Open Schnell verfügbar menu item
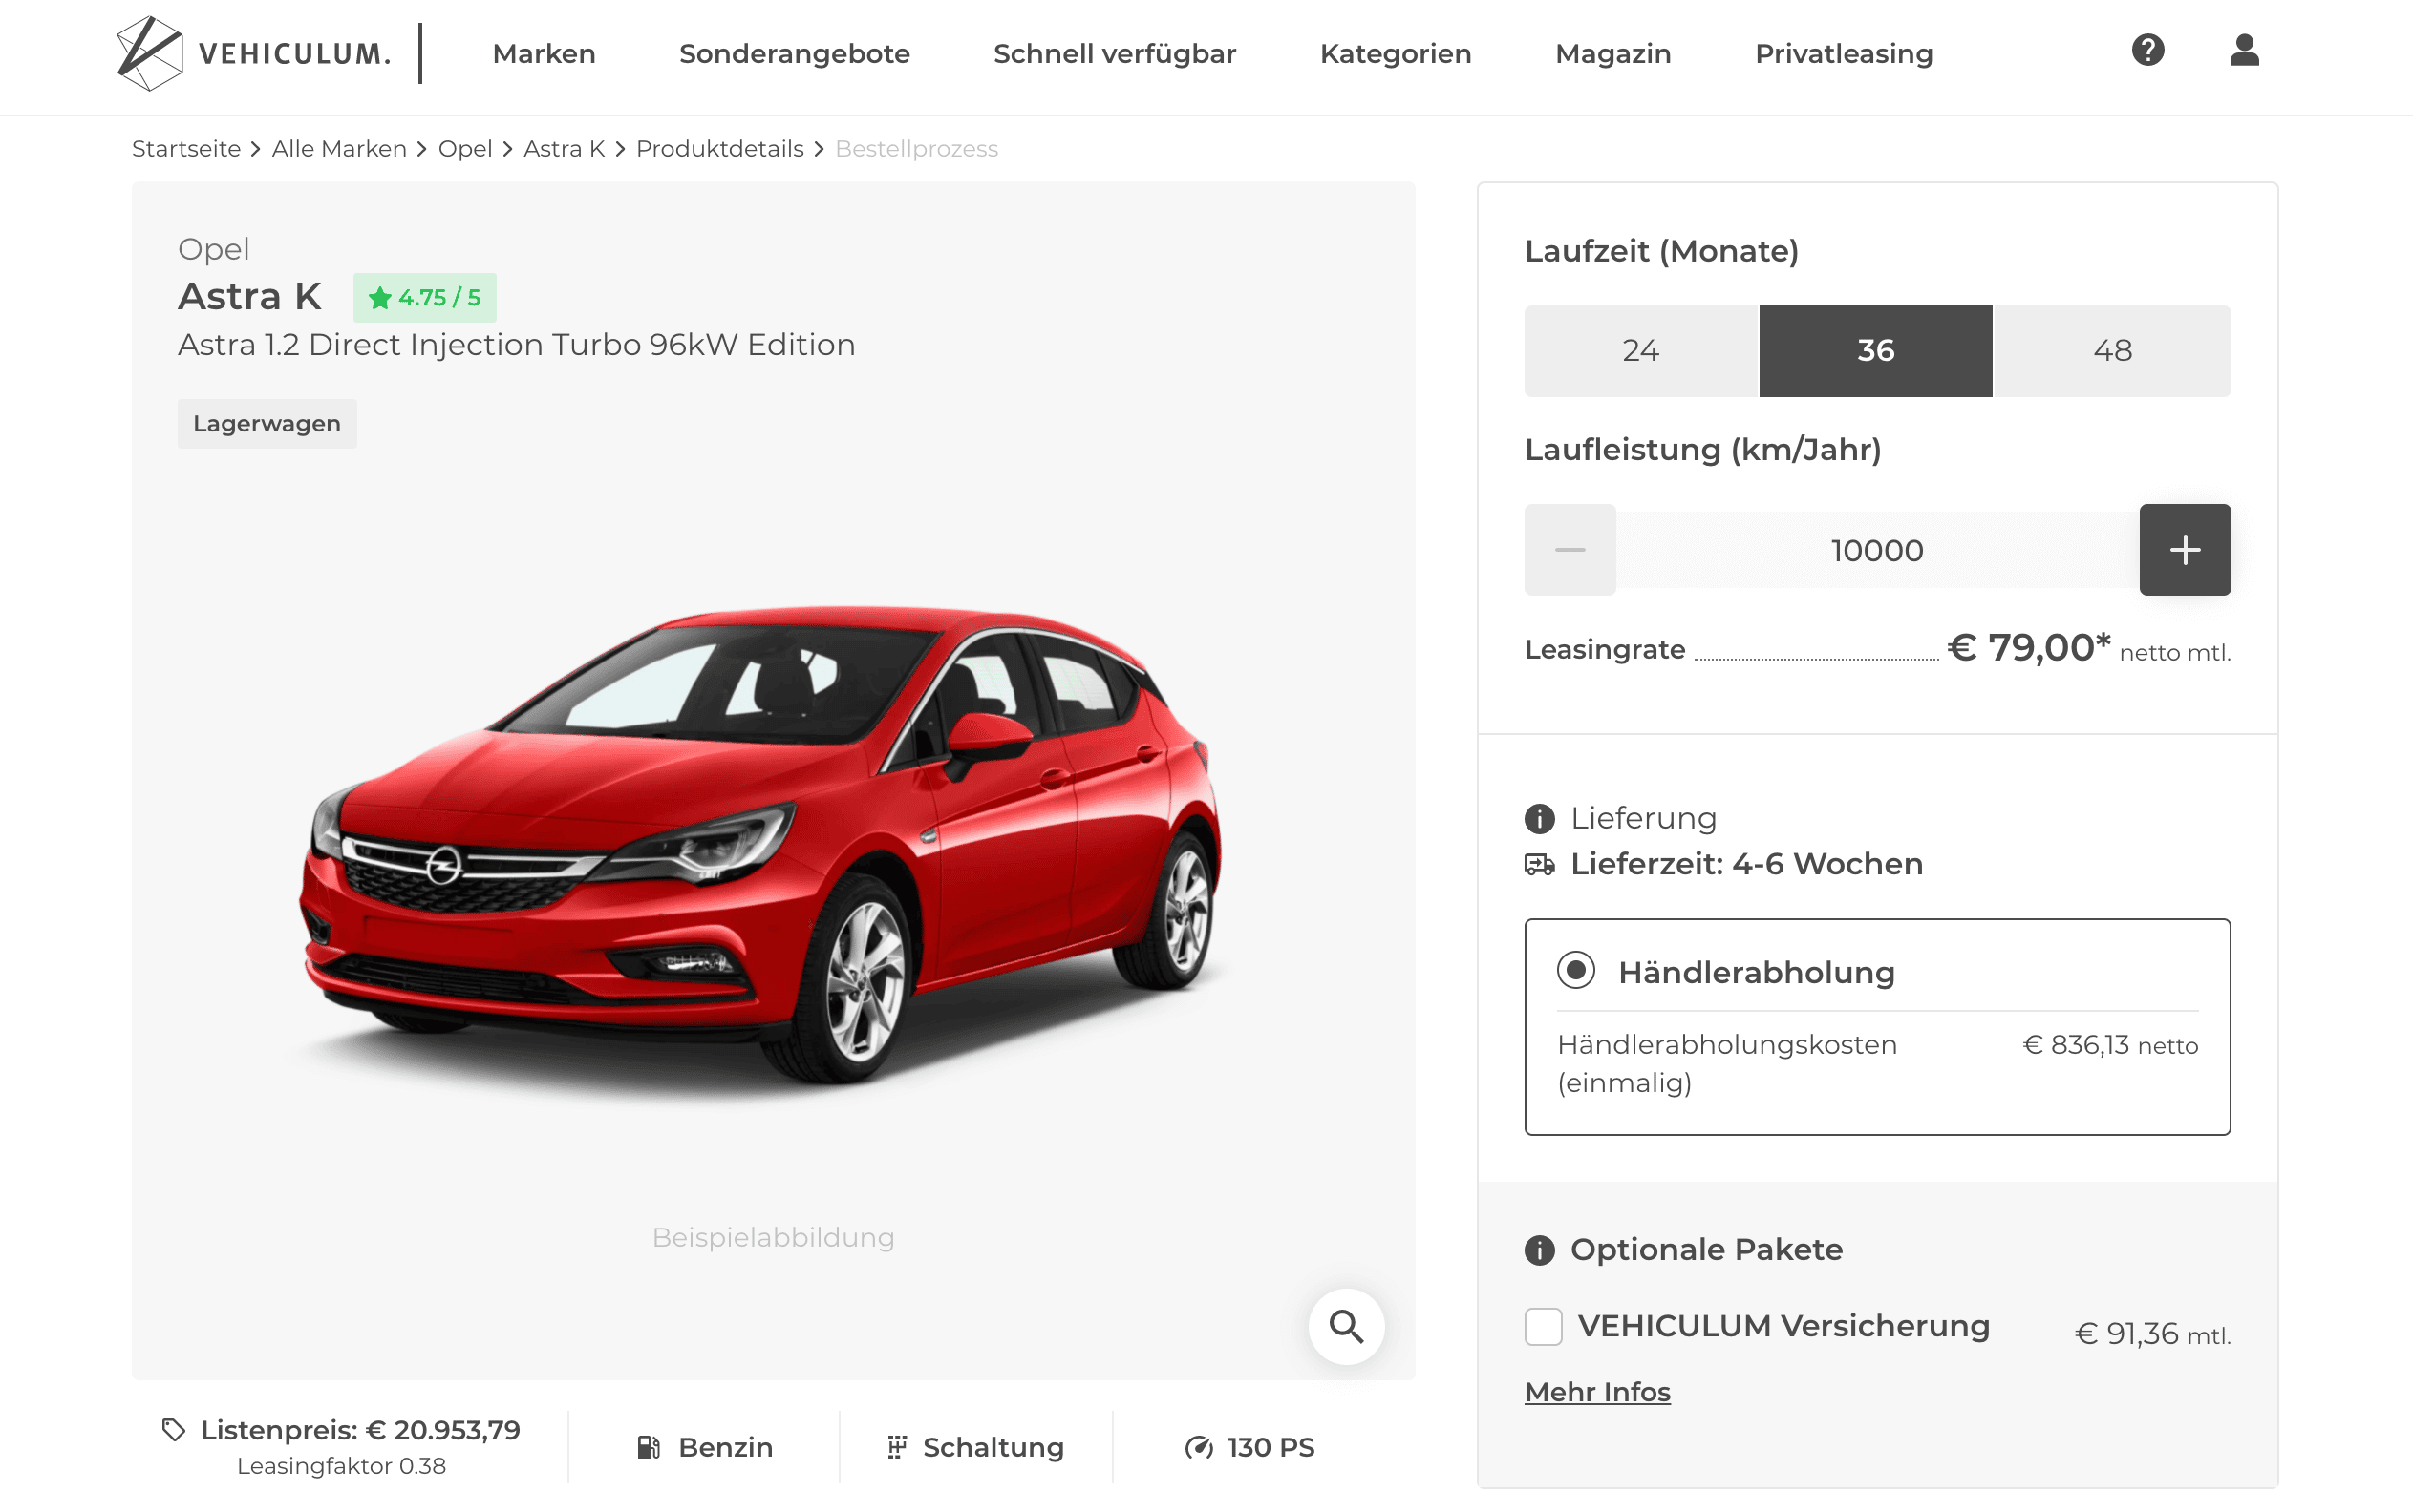The height and width of the screenshot is (1512, 2413). point(1115,54)
